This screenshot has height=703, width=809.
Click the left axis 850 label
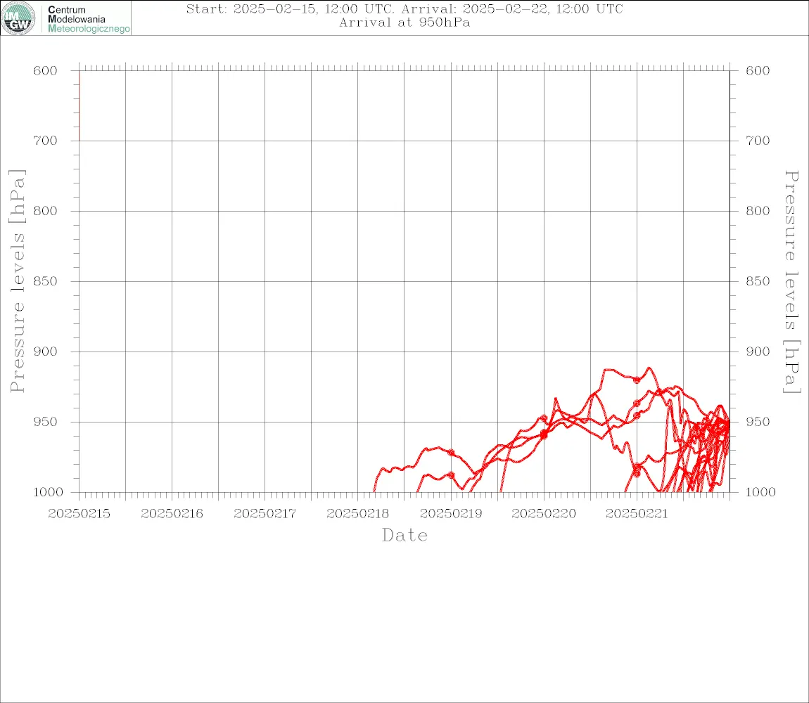(x=46, y=281)
